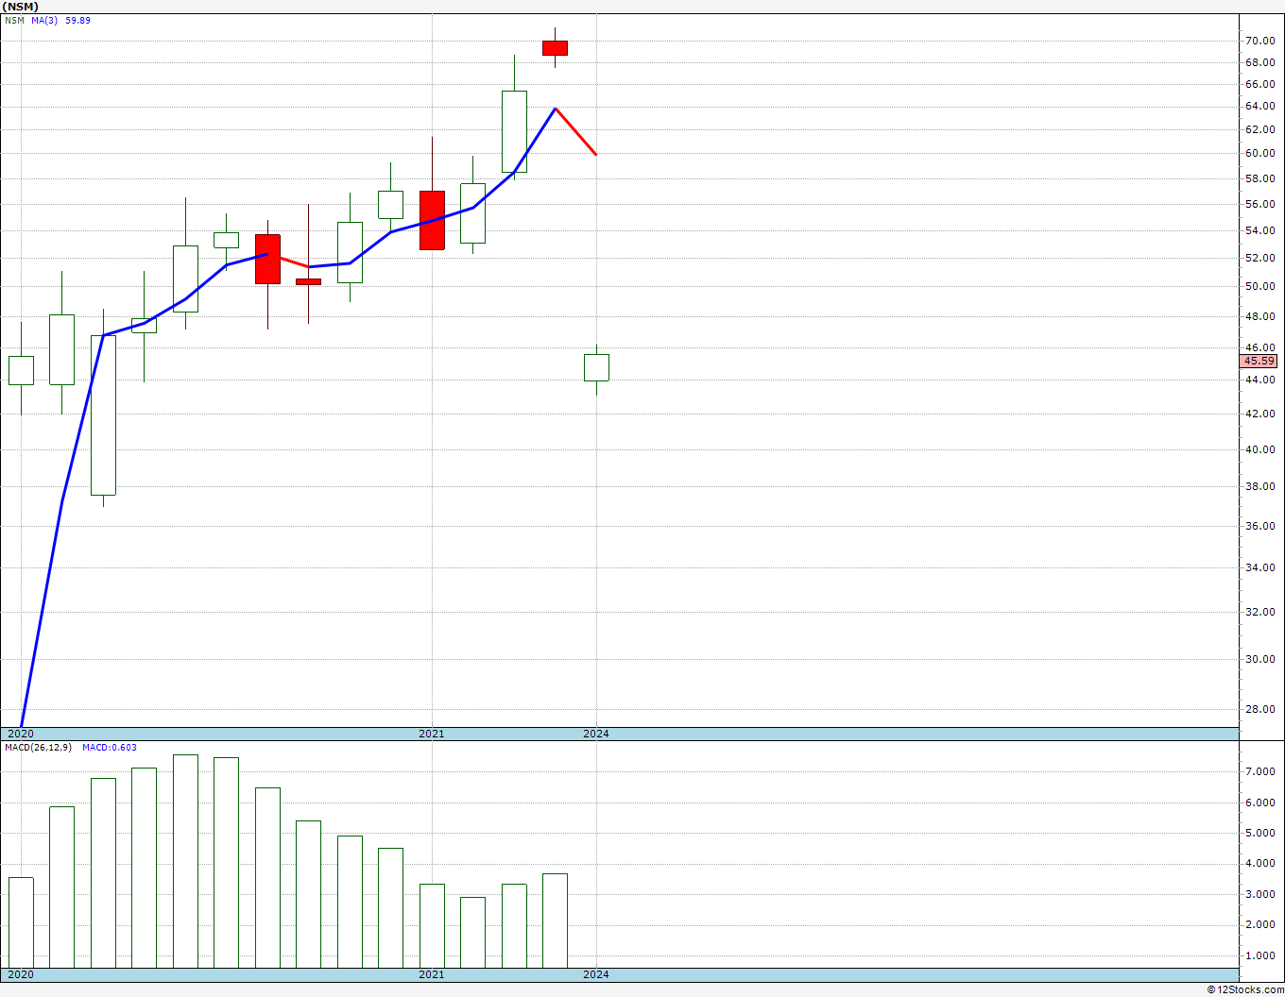
Task: Click the red candlestick body near 70.00
Action: [x=555, y=48]
